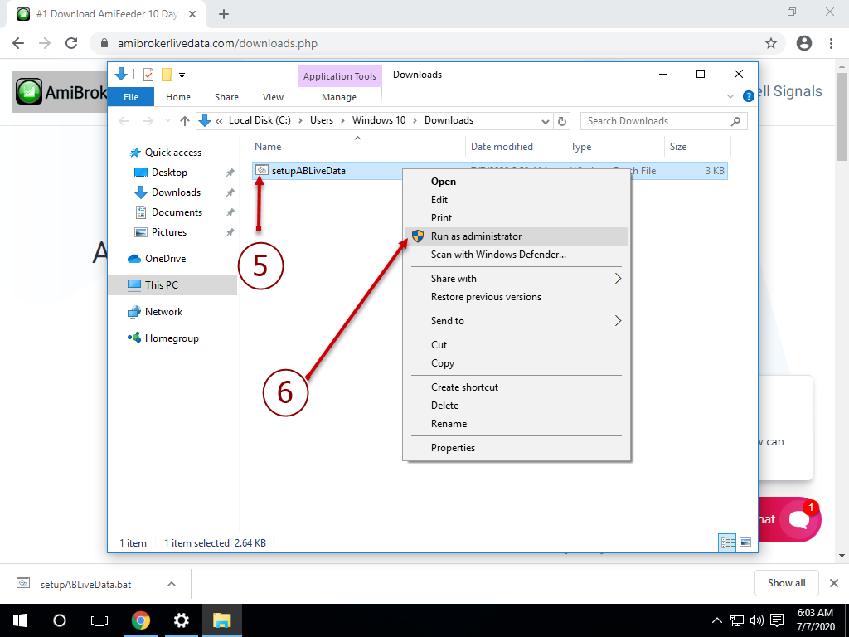Open Customize Quick Access Toolbar dropdown

point(182,75)
